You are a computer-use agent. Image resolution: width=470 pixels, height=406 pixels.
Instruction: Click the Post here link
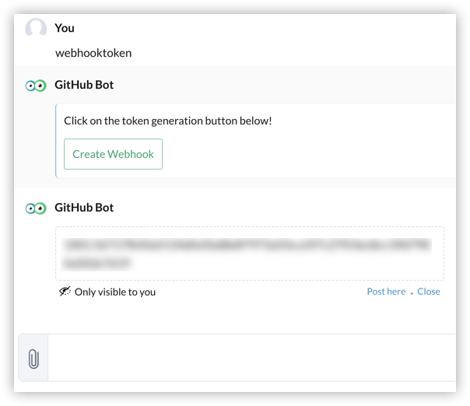386,292
